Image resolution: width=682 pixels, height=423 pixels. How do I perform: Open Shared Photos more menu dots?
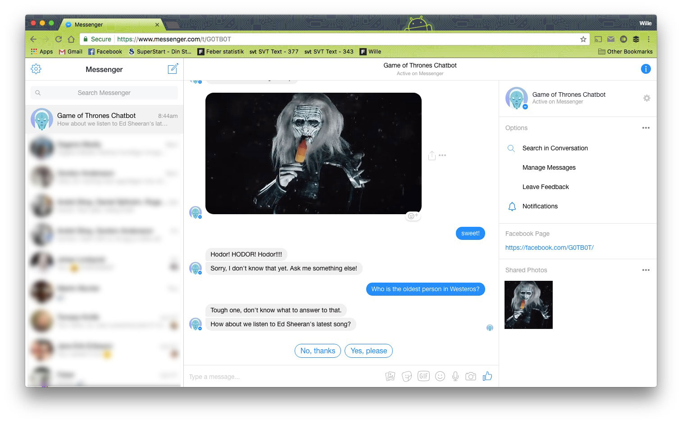(x=646, y=270)
